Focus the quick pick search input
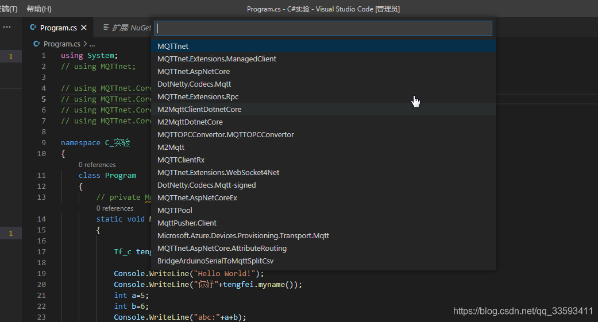This screenshot has height=322, width=598. (x=323, y=28)
